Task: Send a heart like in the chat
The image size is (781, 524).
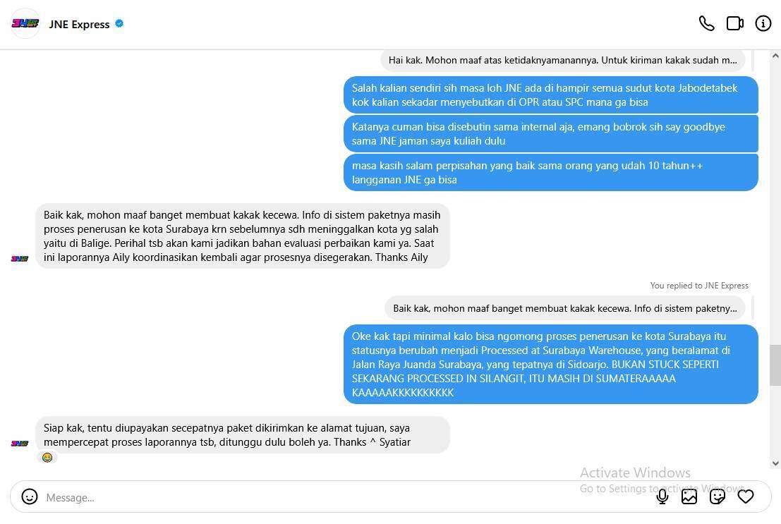Action: 746,496
